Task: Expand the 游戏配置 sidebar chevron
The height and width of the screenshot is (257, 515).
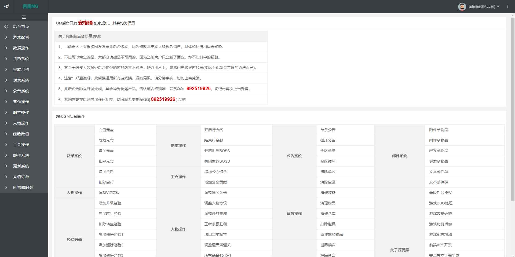Action: (6, 37)
